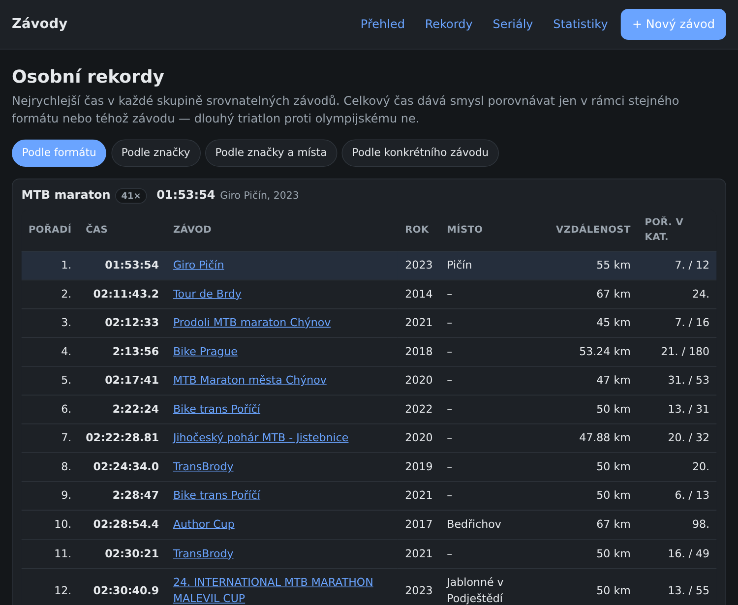Open the TransBrody 2021 race link
The height and width of the screenshot is (605, 738).
tap(203, 554)
